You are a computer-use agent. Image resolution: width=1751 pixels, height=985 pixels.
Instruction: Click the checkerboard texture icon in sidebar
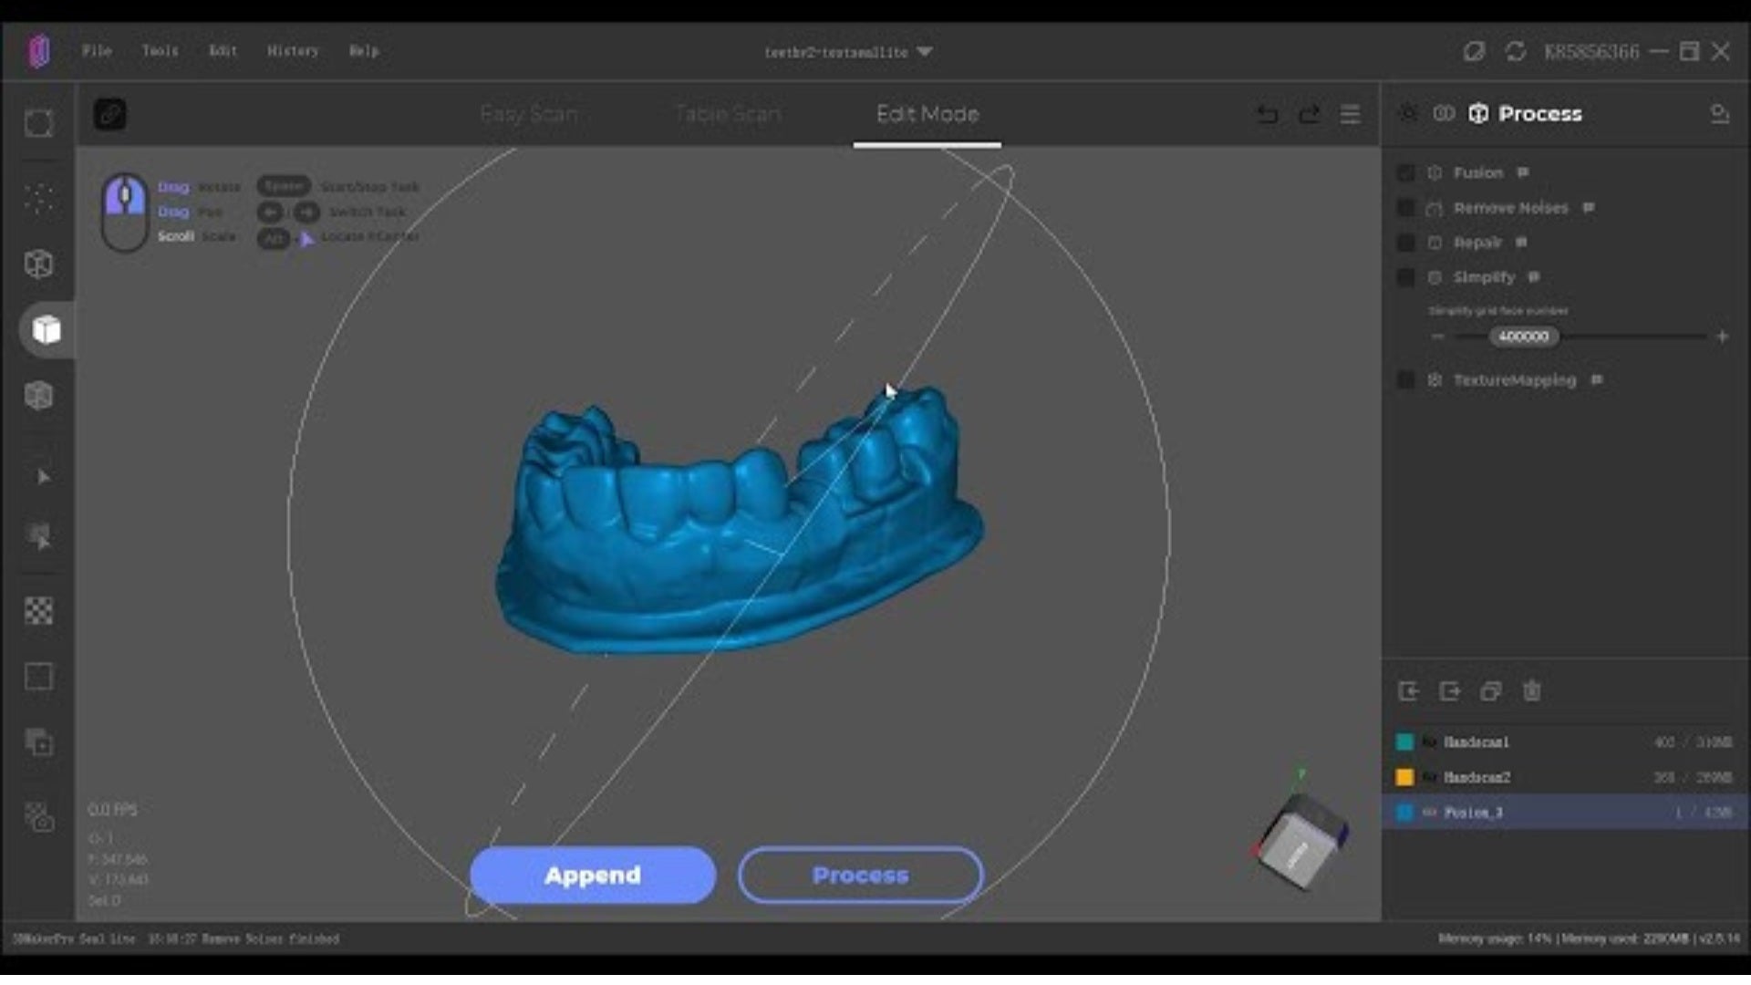click(x=38, y=612)
